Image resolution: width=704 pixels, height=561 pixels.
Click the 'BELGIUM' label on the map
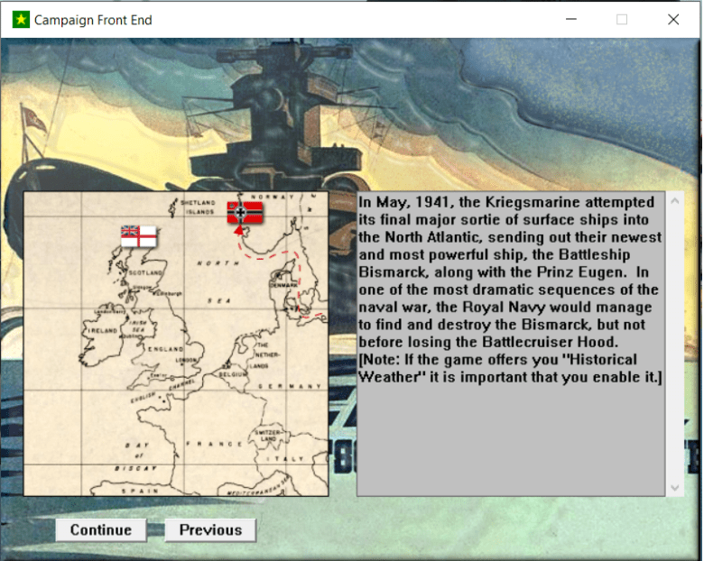(233, 374)
